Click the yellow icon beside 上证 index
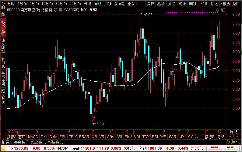This screenshot has height=152, width=242. [x=3, y=148]
